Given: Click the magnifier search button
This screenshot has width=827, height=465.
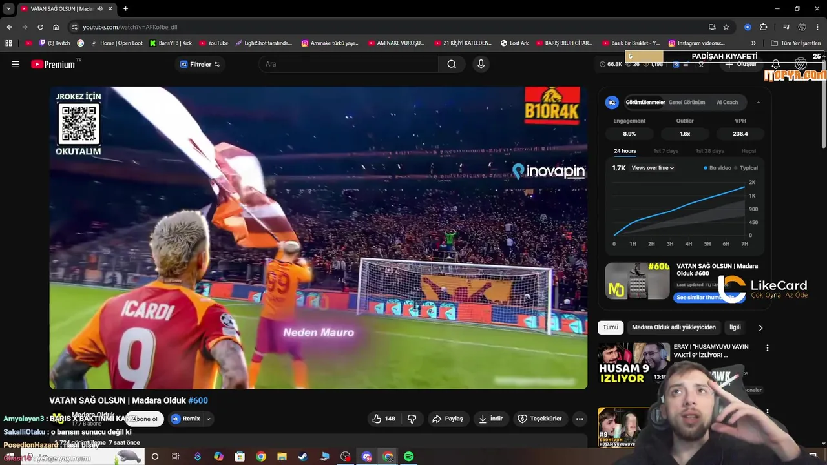Looking at the screenshot, I should click(452, 64).
